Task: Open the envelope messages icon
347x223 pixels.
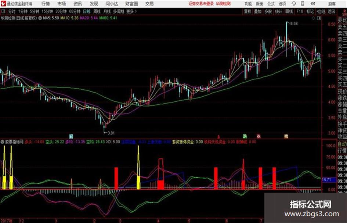Action: pyautogui.click(x=313, y=4)
